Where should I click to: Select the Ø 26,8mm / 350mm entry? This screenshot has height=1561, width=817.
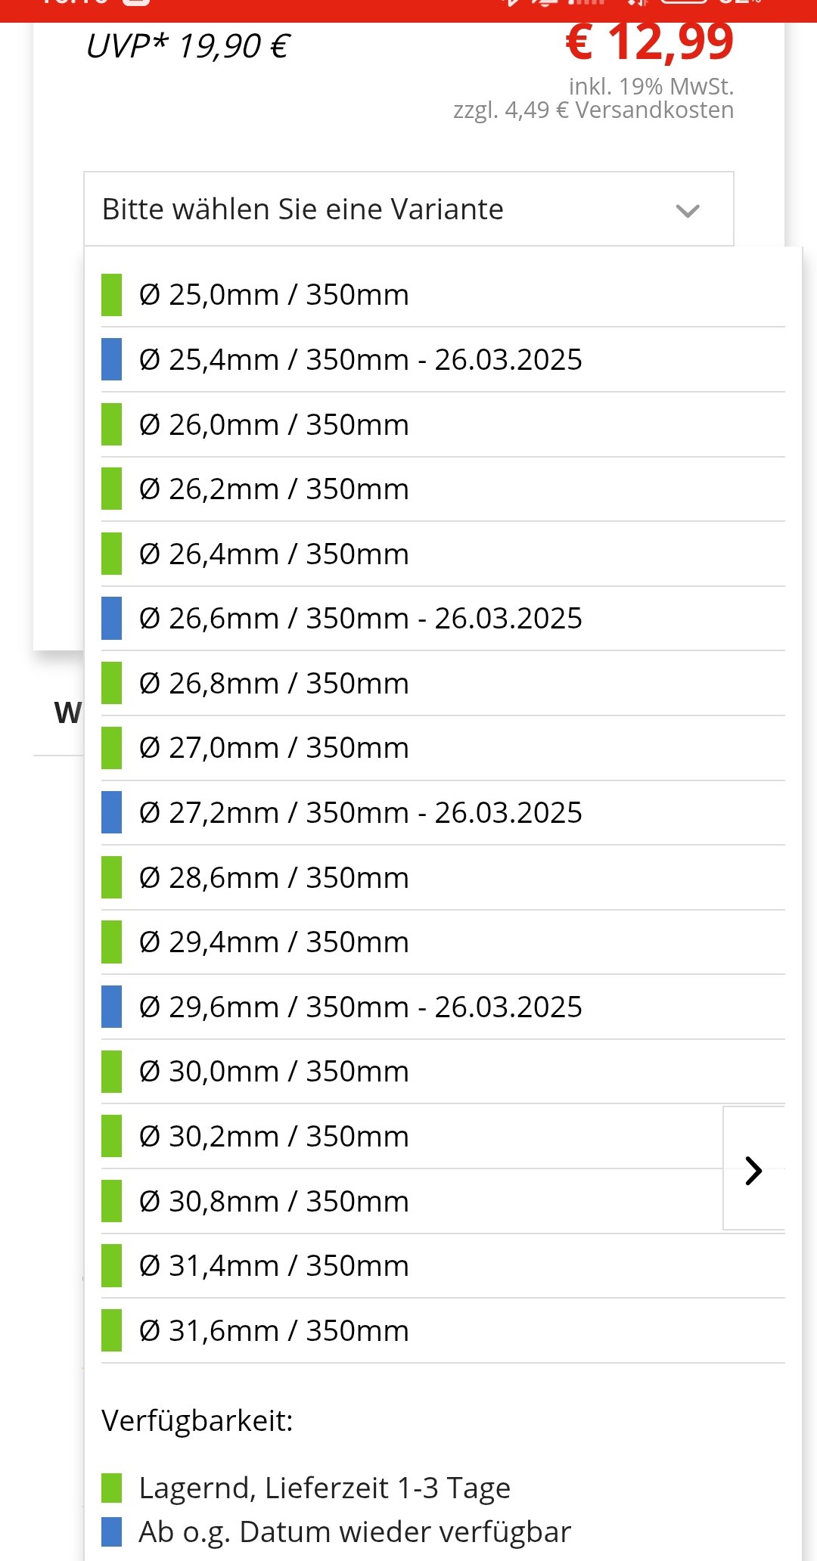pyautogui.click(x=274, y=684)
